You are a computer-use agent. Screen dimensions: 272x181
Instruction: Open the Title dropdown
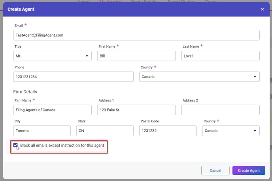tap(53, 56)
